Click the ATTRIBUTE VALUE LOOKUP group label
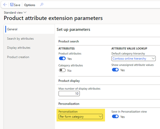The image size is (160, 129). tap(129, 48)
